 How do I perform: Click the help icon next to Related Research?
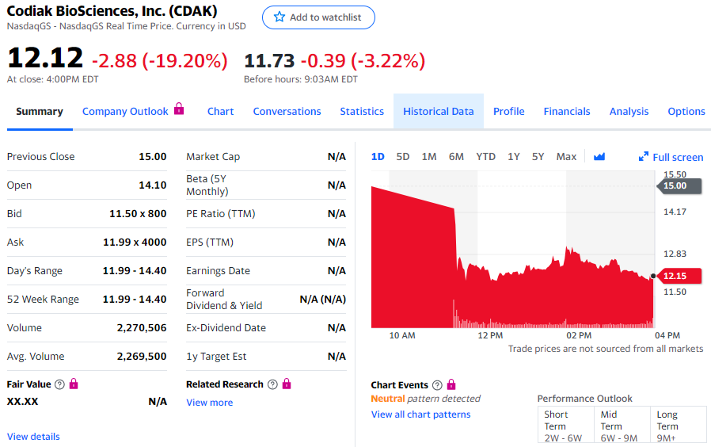coord(272,384)
